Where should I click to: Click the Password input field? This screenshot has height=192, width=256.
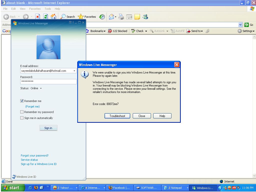(x=48, y=81)
